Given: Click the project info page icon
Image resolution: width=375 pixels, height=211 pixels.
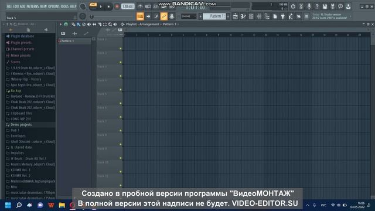Looking at the screenshot, I should click(275, 16).
